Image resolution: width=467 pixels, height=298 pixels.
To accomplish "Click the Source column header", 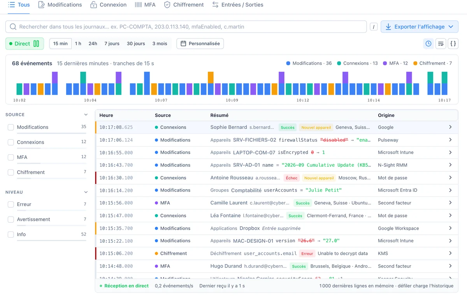I will (x=163, y=115).
